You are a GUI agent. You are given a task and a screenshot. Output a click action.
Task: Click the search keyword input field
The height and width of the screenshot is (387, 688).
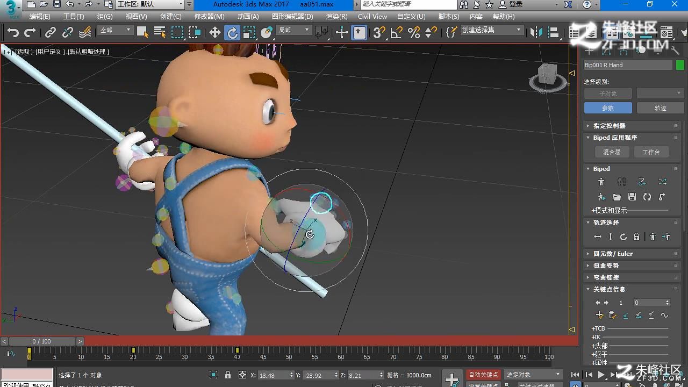point(408,4)
